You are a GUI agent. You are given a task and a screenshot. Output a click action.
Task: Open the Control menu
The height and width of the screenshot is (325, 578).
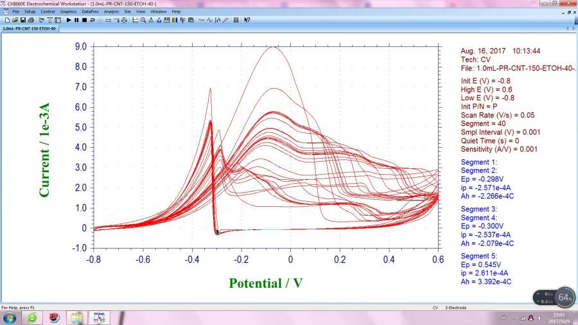pyautogui.click(x=48, y=12)
